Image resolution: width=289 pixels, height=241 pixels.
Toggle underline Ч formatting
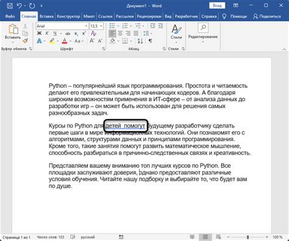point(55,34)
